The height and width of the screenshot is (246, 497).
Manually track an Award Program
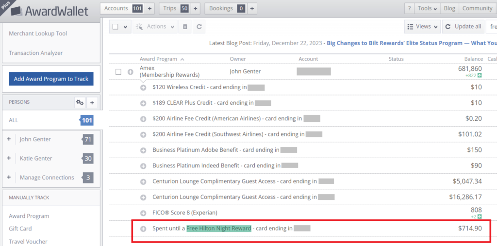point(29,216)
